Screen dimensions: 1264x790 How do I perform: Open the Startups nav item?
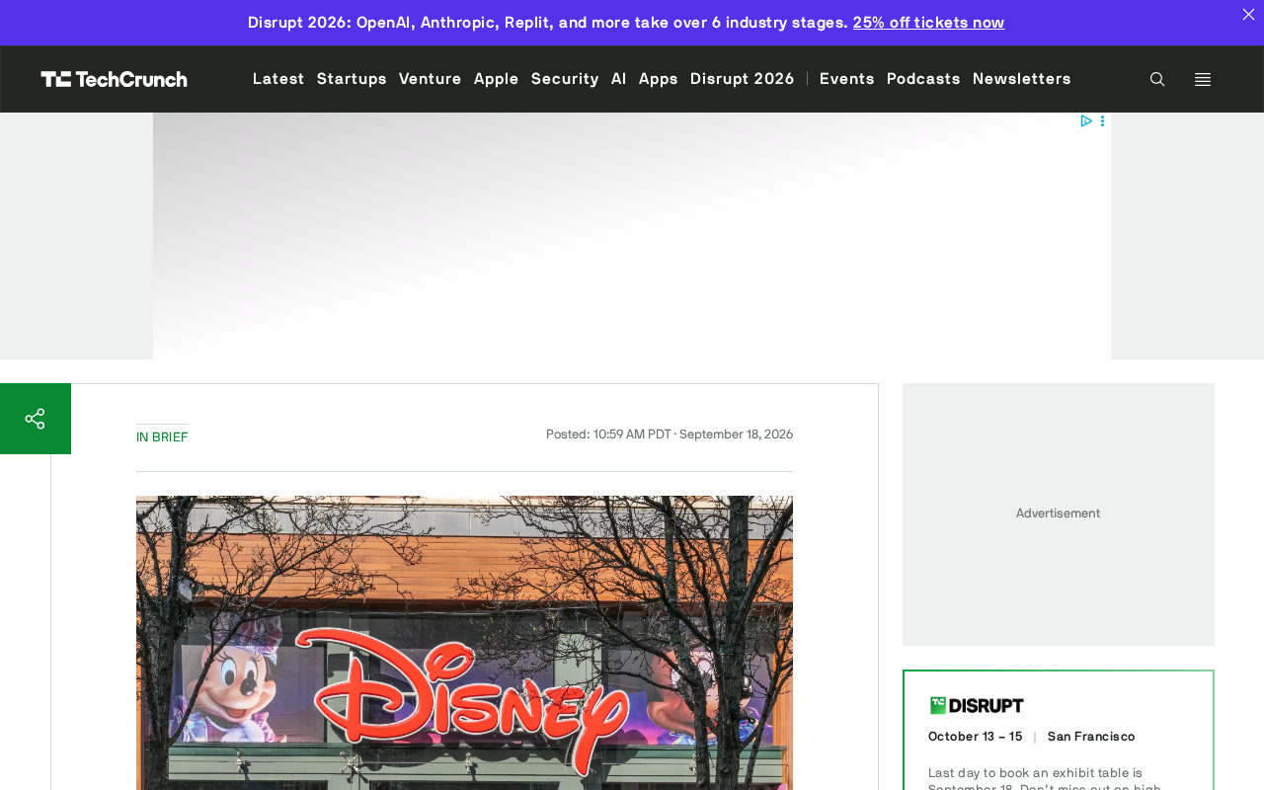(352, 78)
